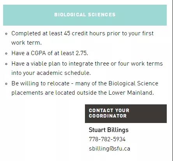
Task: Click the bullet marker before 'Completed at least 45'
Action: [6, 34]
